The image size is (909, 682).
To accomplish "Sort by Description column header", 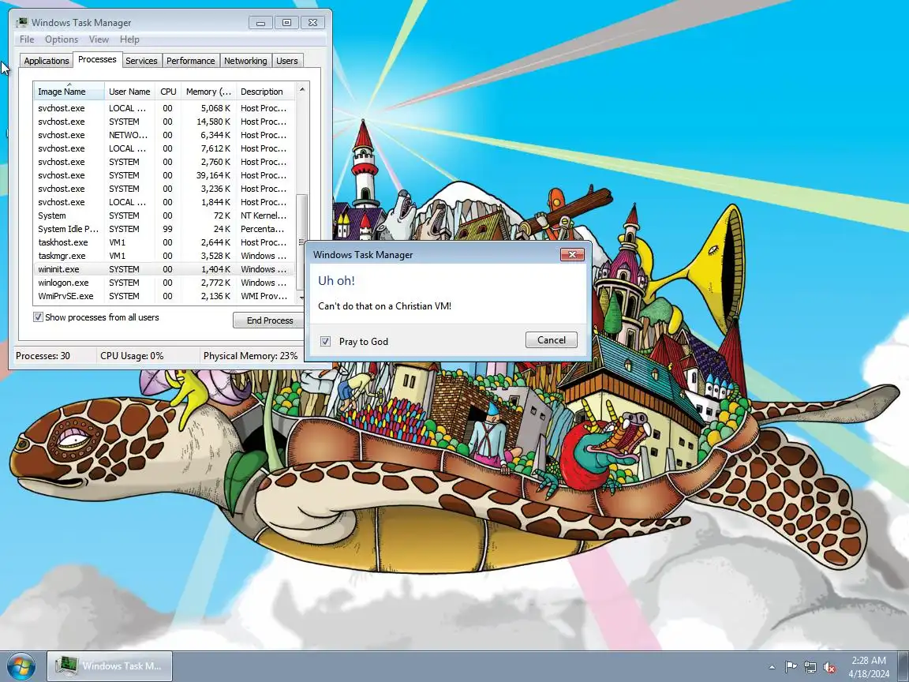I will (266, 92).
